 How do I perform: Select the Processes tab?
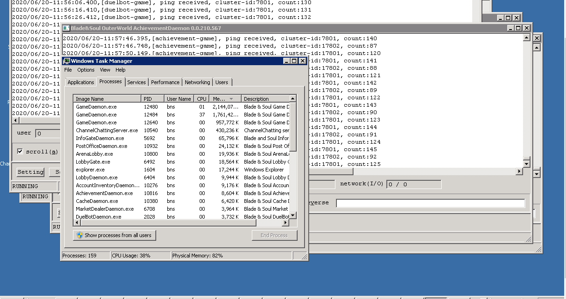tap(111, 81)
